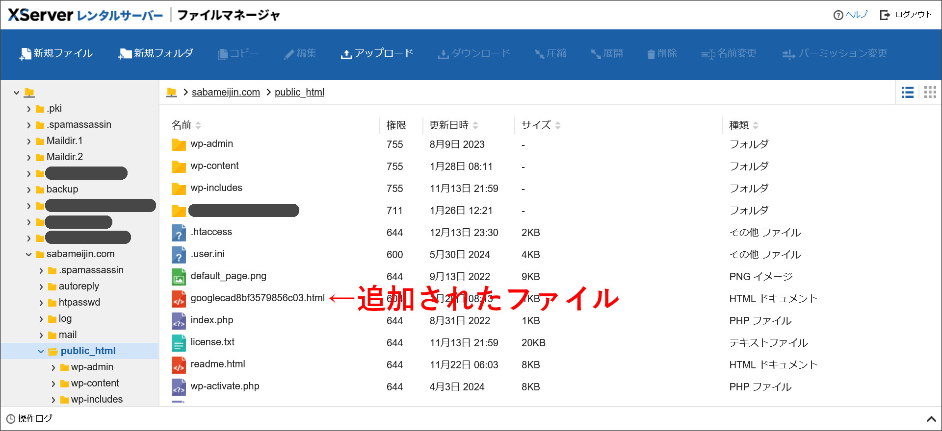Click the 展開 extract toolbar item

point(607,53)
